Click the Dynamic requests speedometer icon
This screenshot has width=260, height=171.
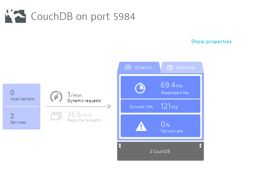(x=56, y=96)
